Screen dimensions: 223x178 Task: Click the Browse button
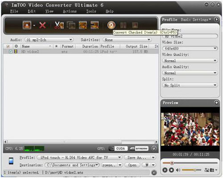pyautogui.click(x=109, y=165)
